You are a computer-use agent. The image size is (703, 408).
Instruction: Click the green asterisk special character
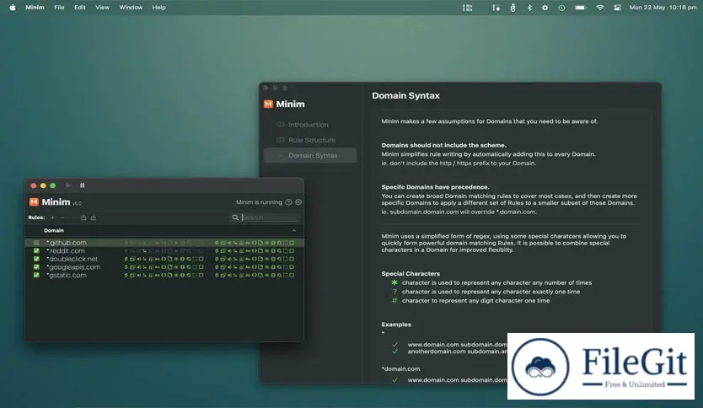click(x=394, y=282)
